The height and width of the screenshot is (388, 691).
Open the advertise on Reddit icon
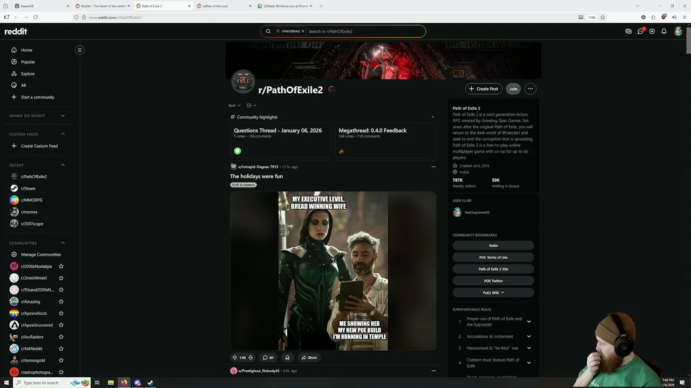[x=628, y=31]
